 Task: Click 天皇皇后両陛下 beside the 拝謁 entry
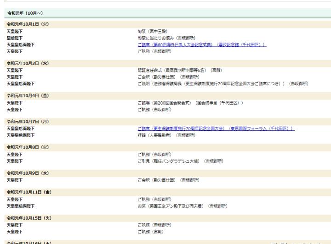point(21,135)
